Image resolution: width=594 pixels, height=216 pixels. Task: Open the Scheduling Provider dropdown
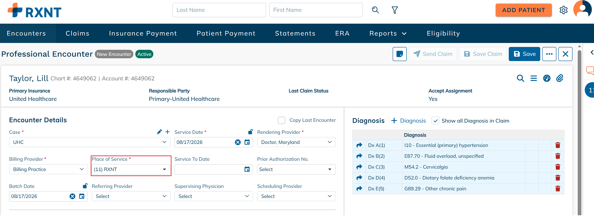tap(296, 196)
